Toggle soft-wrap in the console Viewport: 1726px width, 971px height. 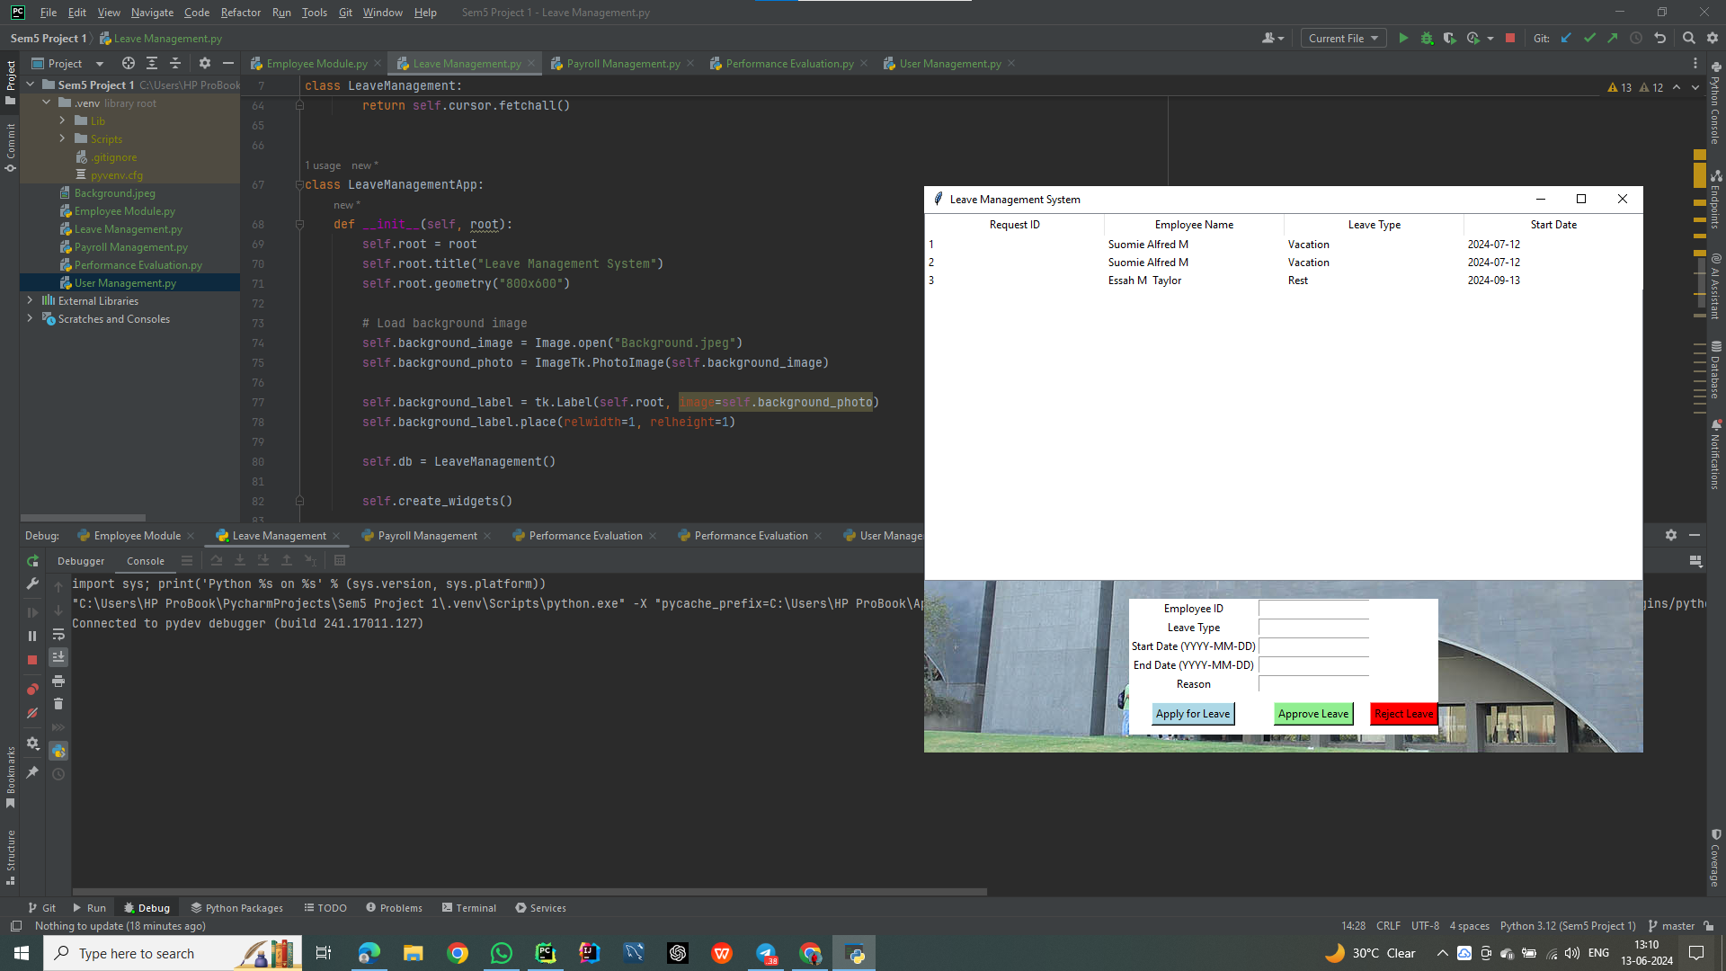tap(58, 634)
